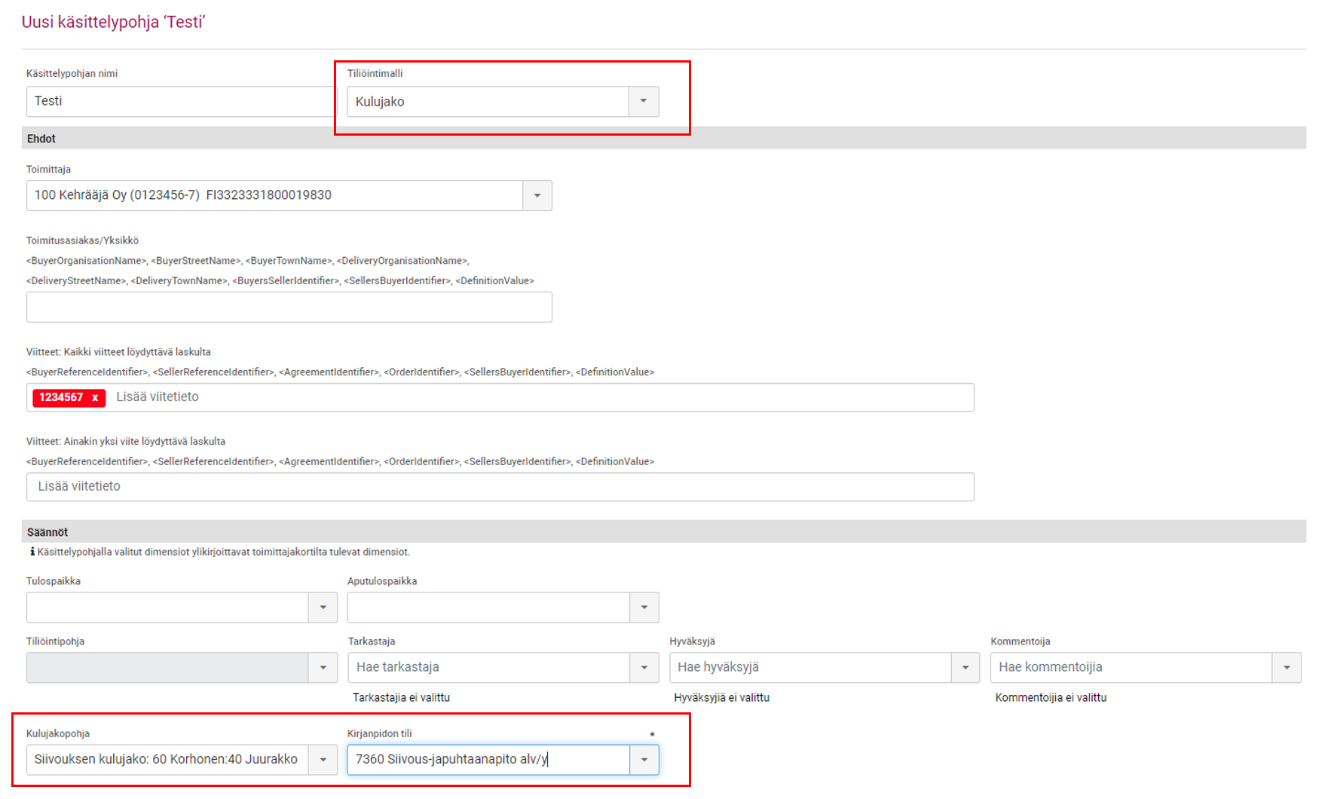Viewport: 1331px width, 799px height.
Task: Click the empty Toimitusasiakas/Yksikkö input field
Action: (x=289, y=308)
